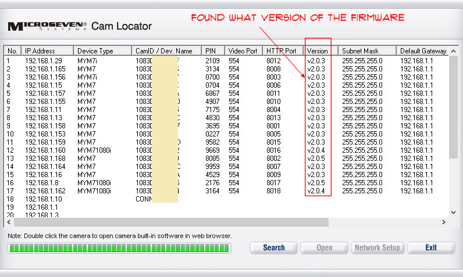The image size is (463, 277).
Task: Click PIN 0227 cell
Action: click(213, 134)
